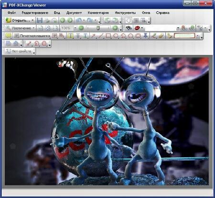The image size is (215, 198).
Task: Select the Select Text tool
Action: coord(143,20)
